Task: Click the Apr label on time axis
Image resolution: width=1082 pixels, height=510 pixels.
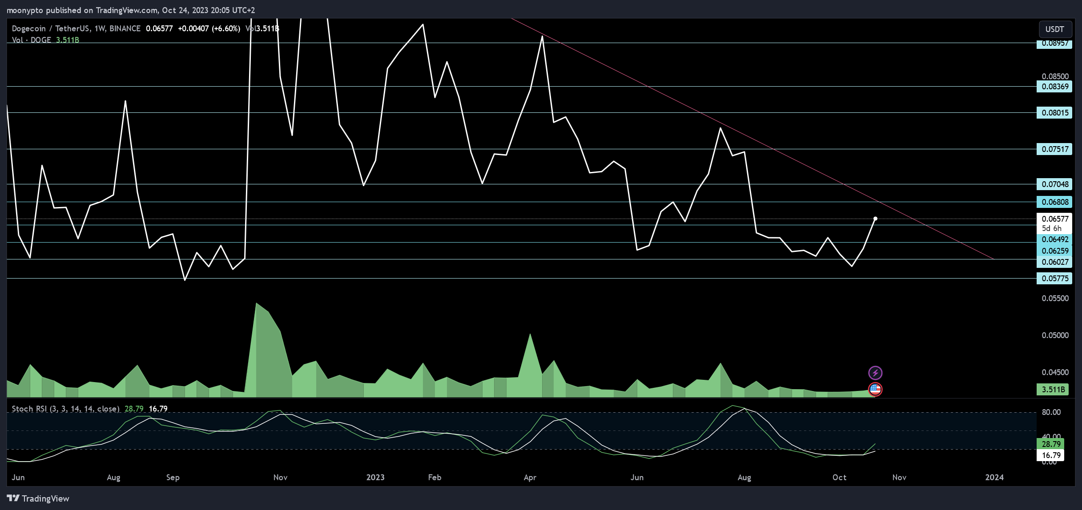Action: point(530,478)
